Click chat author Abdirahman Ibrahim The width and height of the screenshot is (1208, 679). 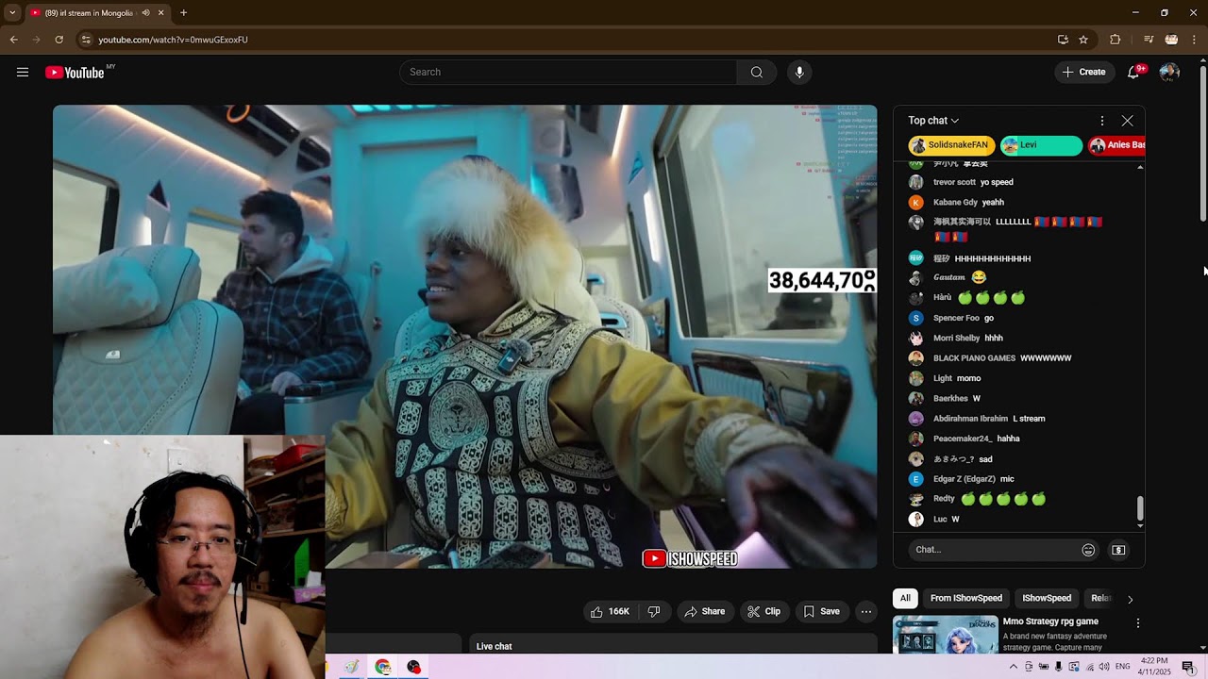point(970,419)
